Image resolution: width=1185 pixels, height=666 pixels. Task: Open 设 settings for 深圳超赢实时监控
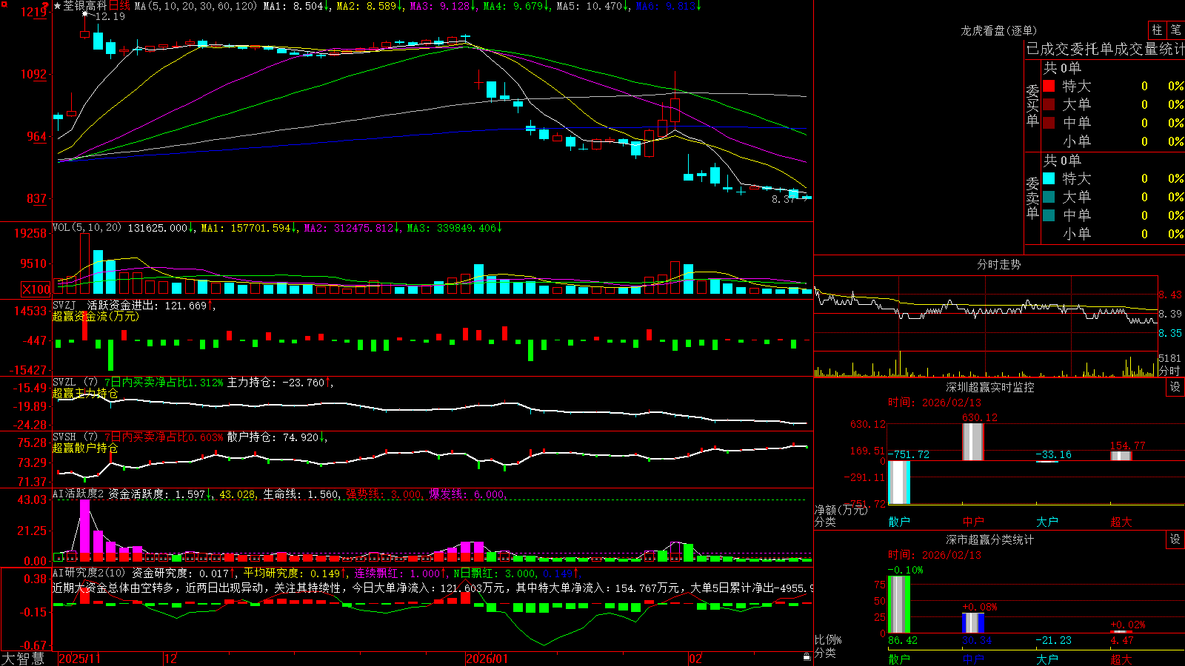(x=1175, y=387)
